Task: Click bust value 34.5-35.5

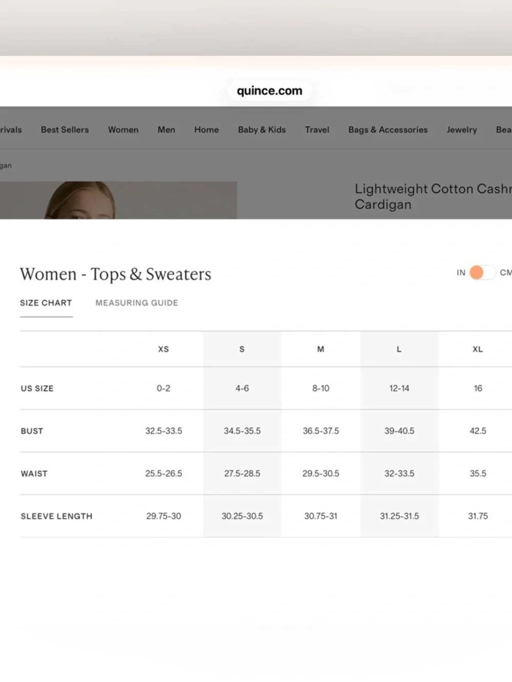Action: (x=242, y=431)
